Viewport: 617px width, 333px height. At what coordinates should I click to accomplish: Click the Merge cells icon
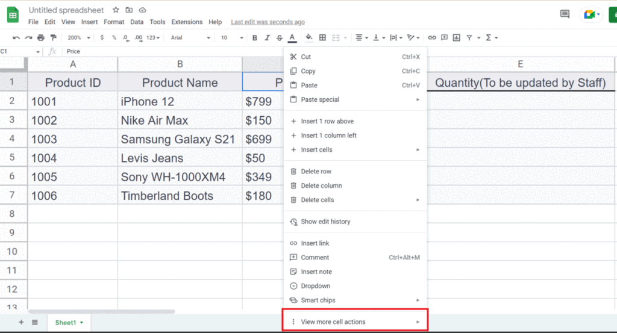pyautogui.click(x=336, y=38)
